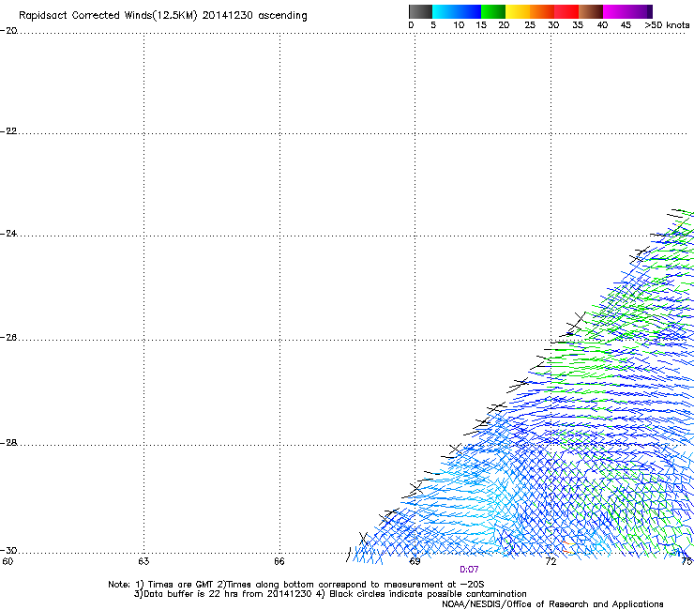Click the brown 35-40 knots legend segment
Screen dimensions: 694x610
tap(591, 11)
